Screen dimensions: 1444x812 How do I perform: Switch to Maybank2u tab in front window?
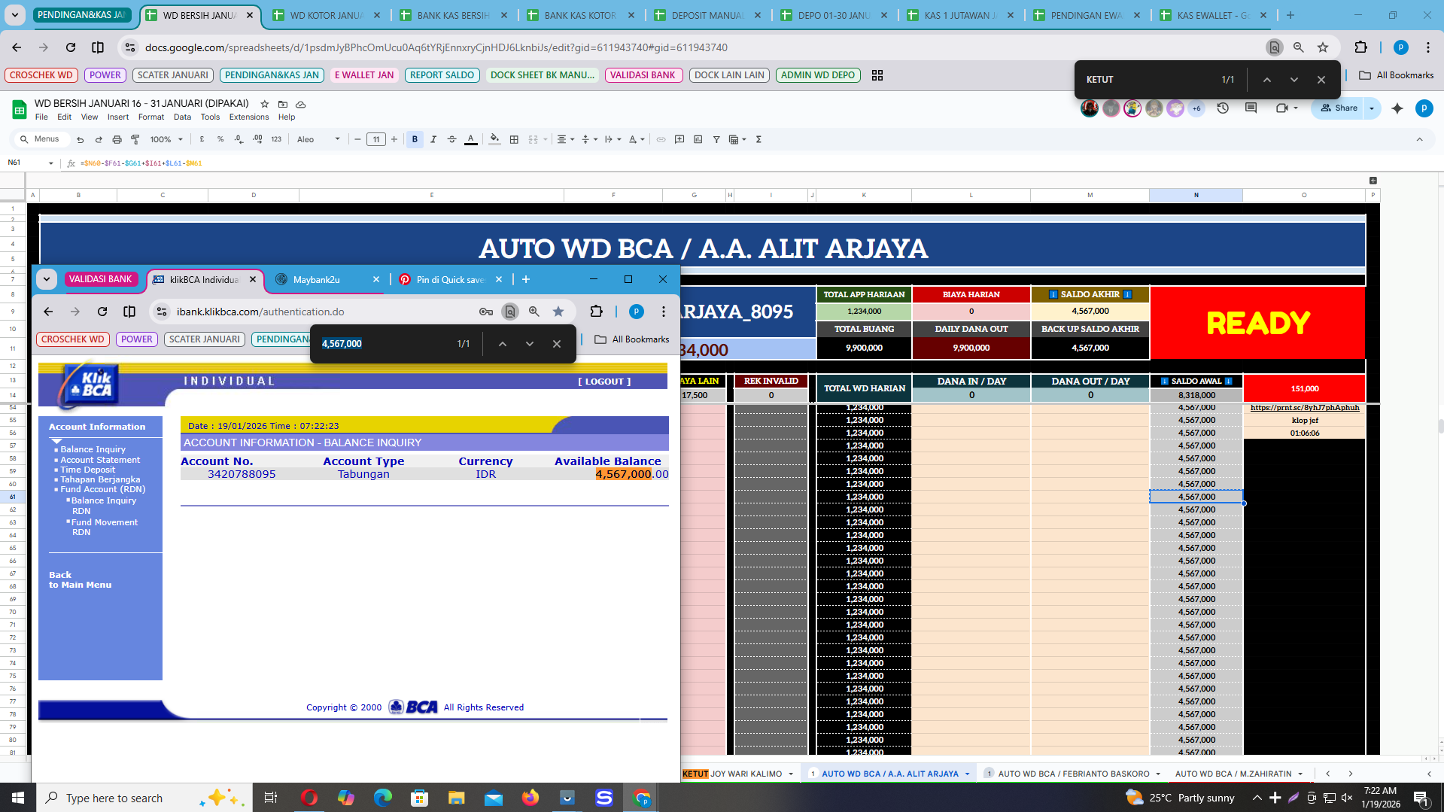click(326, 279)
